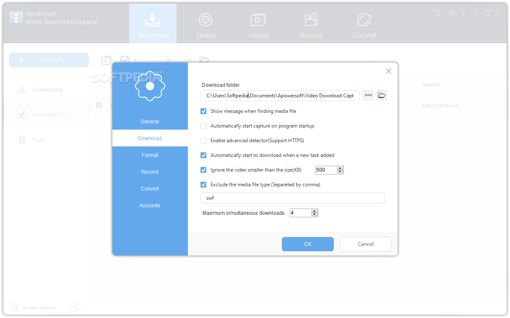Screen dimensions: 510x318
Task: Open Format settings section
Action: [150, 155]
